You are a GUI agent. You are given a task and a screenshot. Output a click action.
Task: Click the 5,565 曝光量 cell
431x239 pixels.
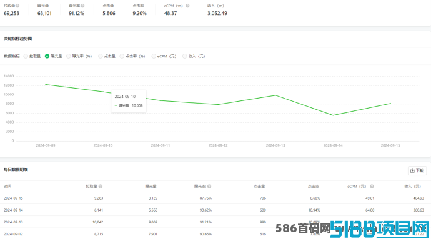pyautogui.click(x=153, y=210)
